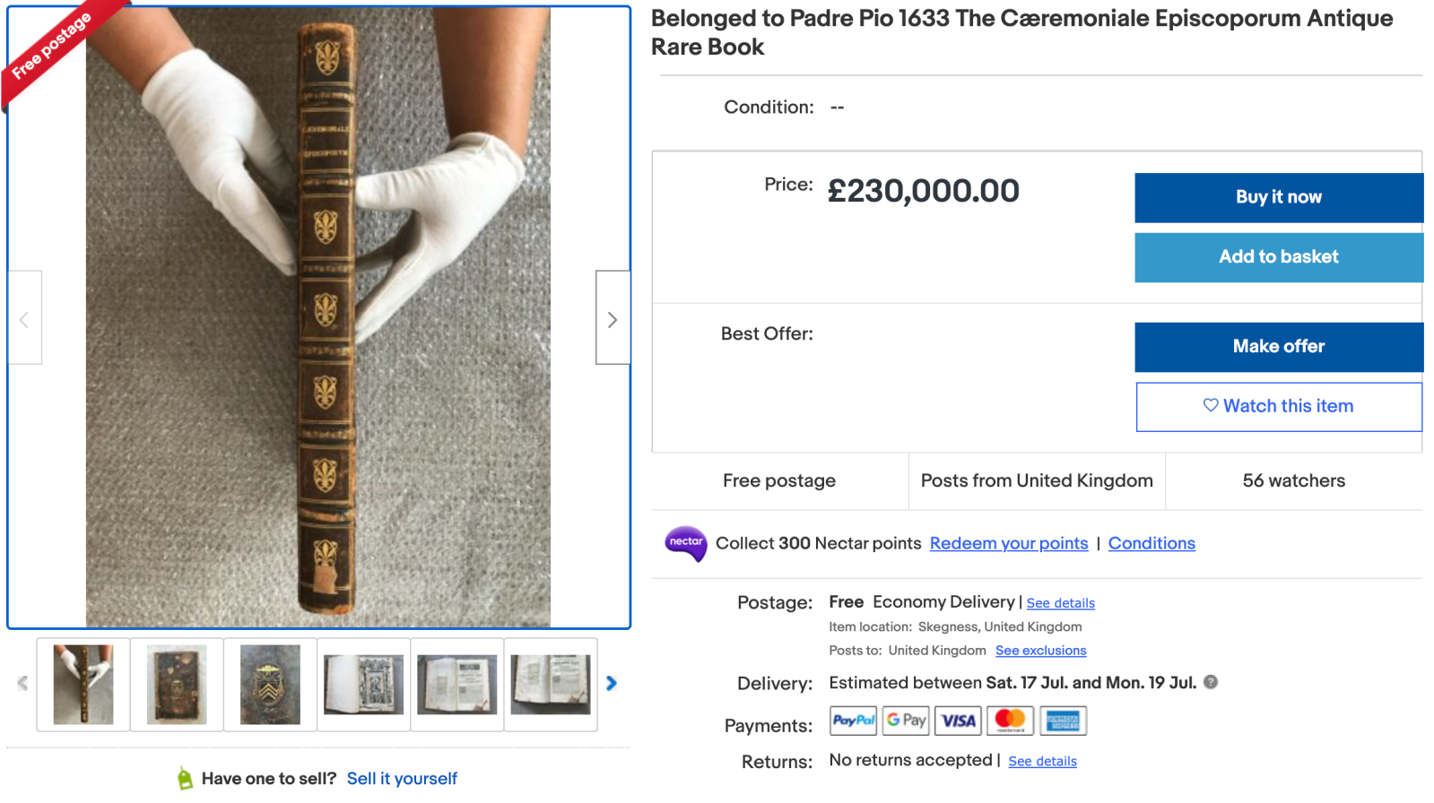The height and width of the screenshot is (803, 1434).
Task: Show previous main product image
Action: (24, 318)
